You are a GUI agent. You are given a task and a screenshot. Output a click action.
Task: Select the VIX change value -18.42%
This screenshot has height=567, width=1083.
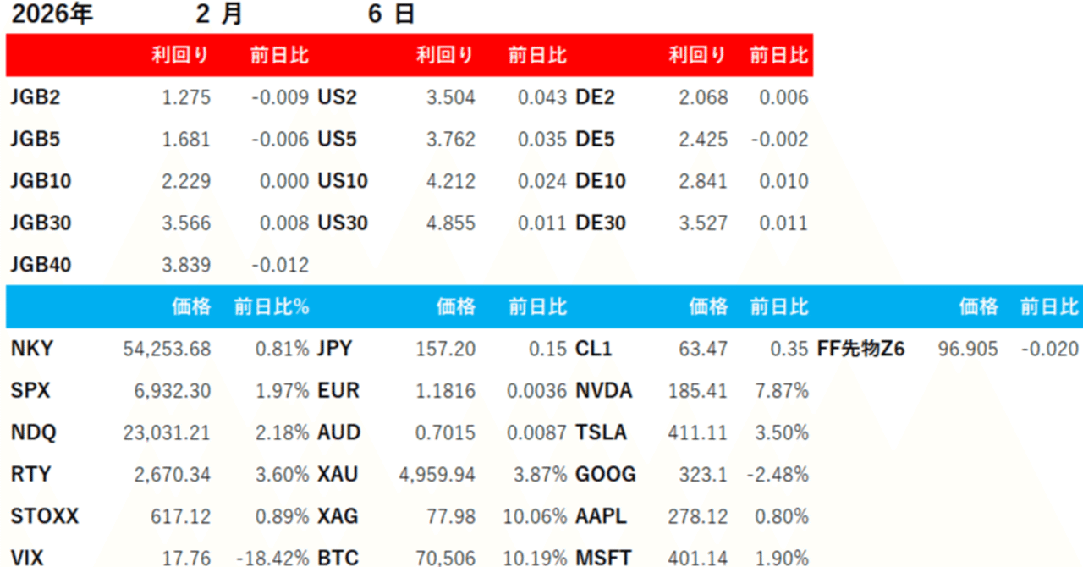coord(272,559)
